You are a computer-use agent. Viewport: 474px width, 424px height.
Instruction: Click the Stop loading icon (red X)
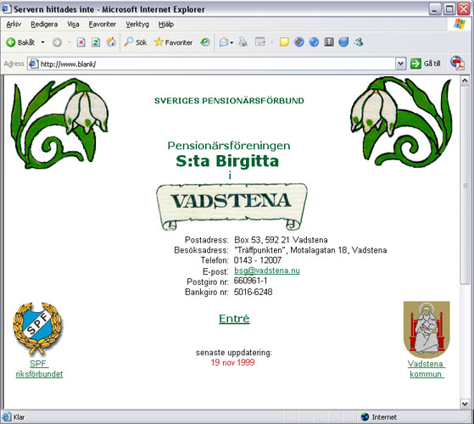(x=81, y=42)
